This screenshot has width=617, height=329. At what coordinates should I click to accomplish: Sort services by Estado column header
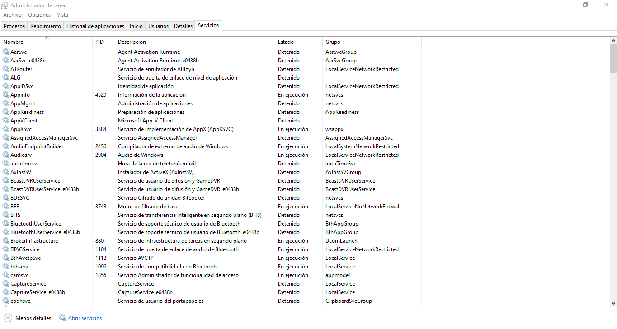[286, 42]
